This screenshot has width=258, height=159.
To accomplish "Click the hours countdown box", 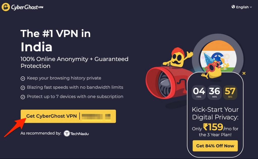I will pyautogui.click(x=199, y=93).
